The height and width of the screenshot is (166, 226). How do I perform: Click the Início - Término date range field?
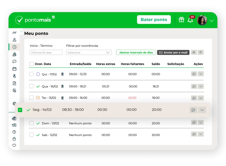[x=46, y=52]
